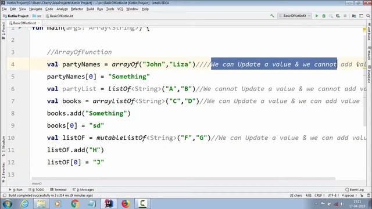Open the Code menu
372x209 pixels.
(49, 9)
